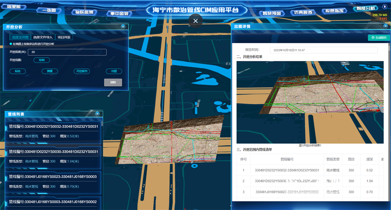This screenshot has width=391, height=210.
Task: Click the gray 清除 button
Action: 113,82
